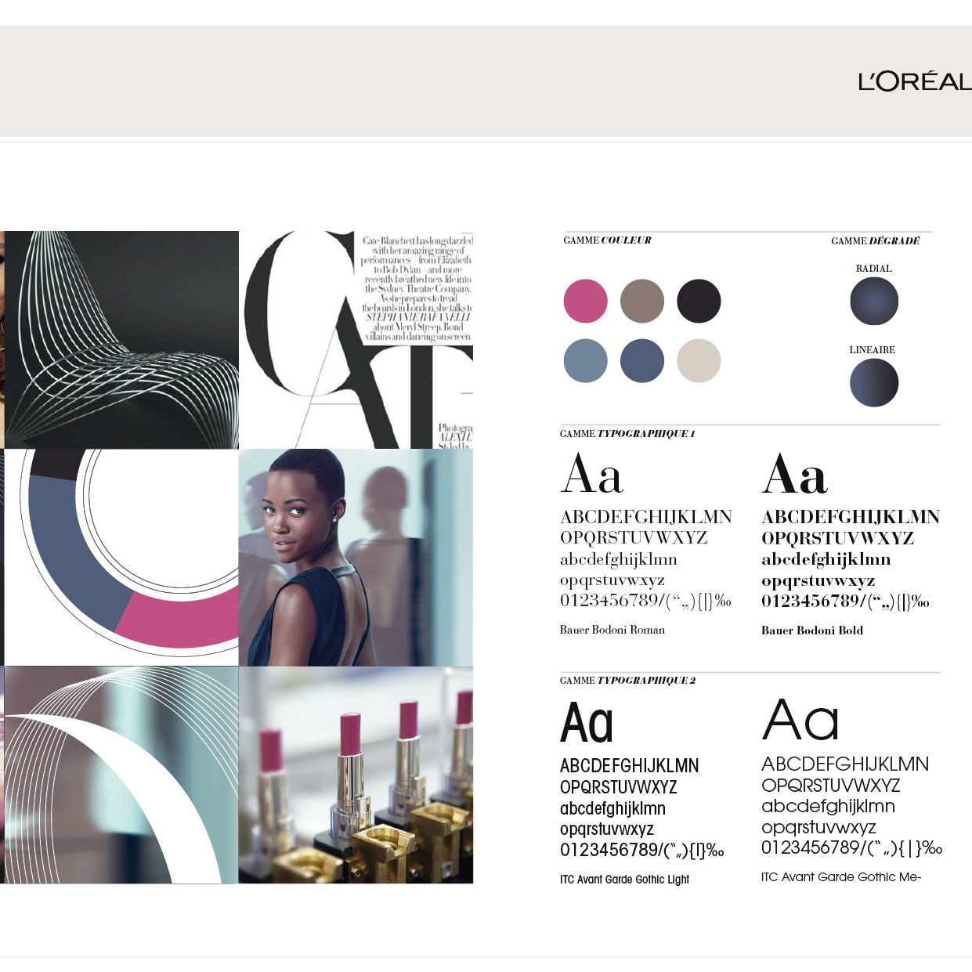The height and width of the screenshot is (972, 972).
Task: Click the pink lipsticks photo
Action: 356,775
